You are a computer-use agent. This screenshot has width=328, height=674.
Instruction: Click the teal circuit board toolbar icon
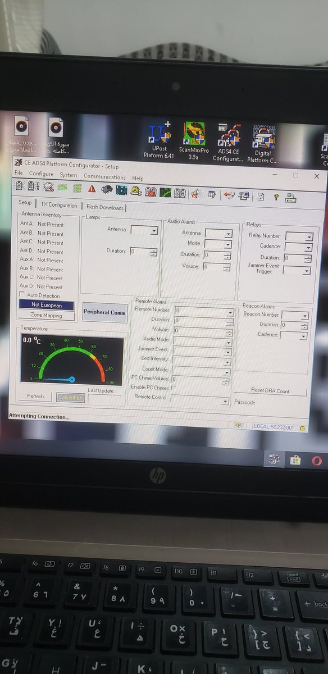click(121, 190)
